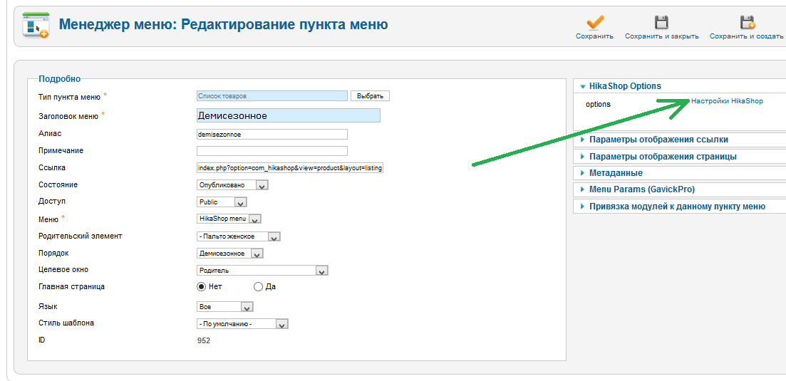Click the Save checkmark icon

pos(595,23)
